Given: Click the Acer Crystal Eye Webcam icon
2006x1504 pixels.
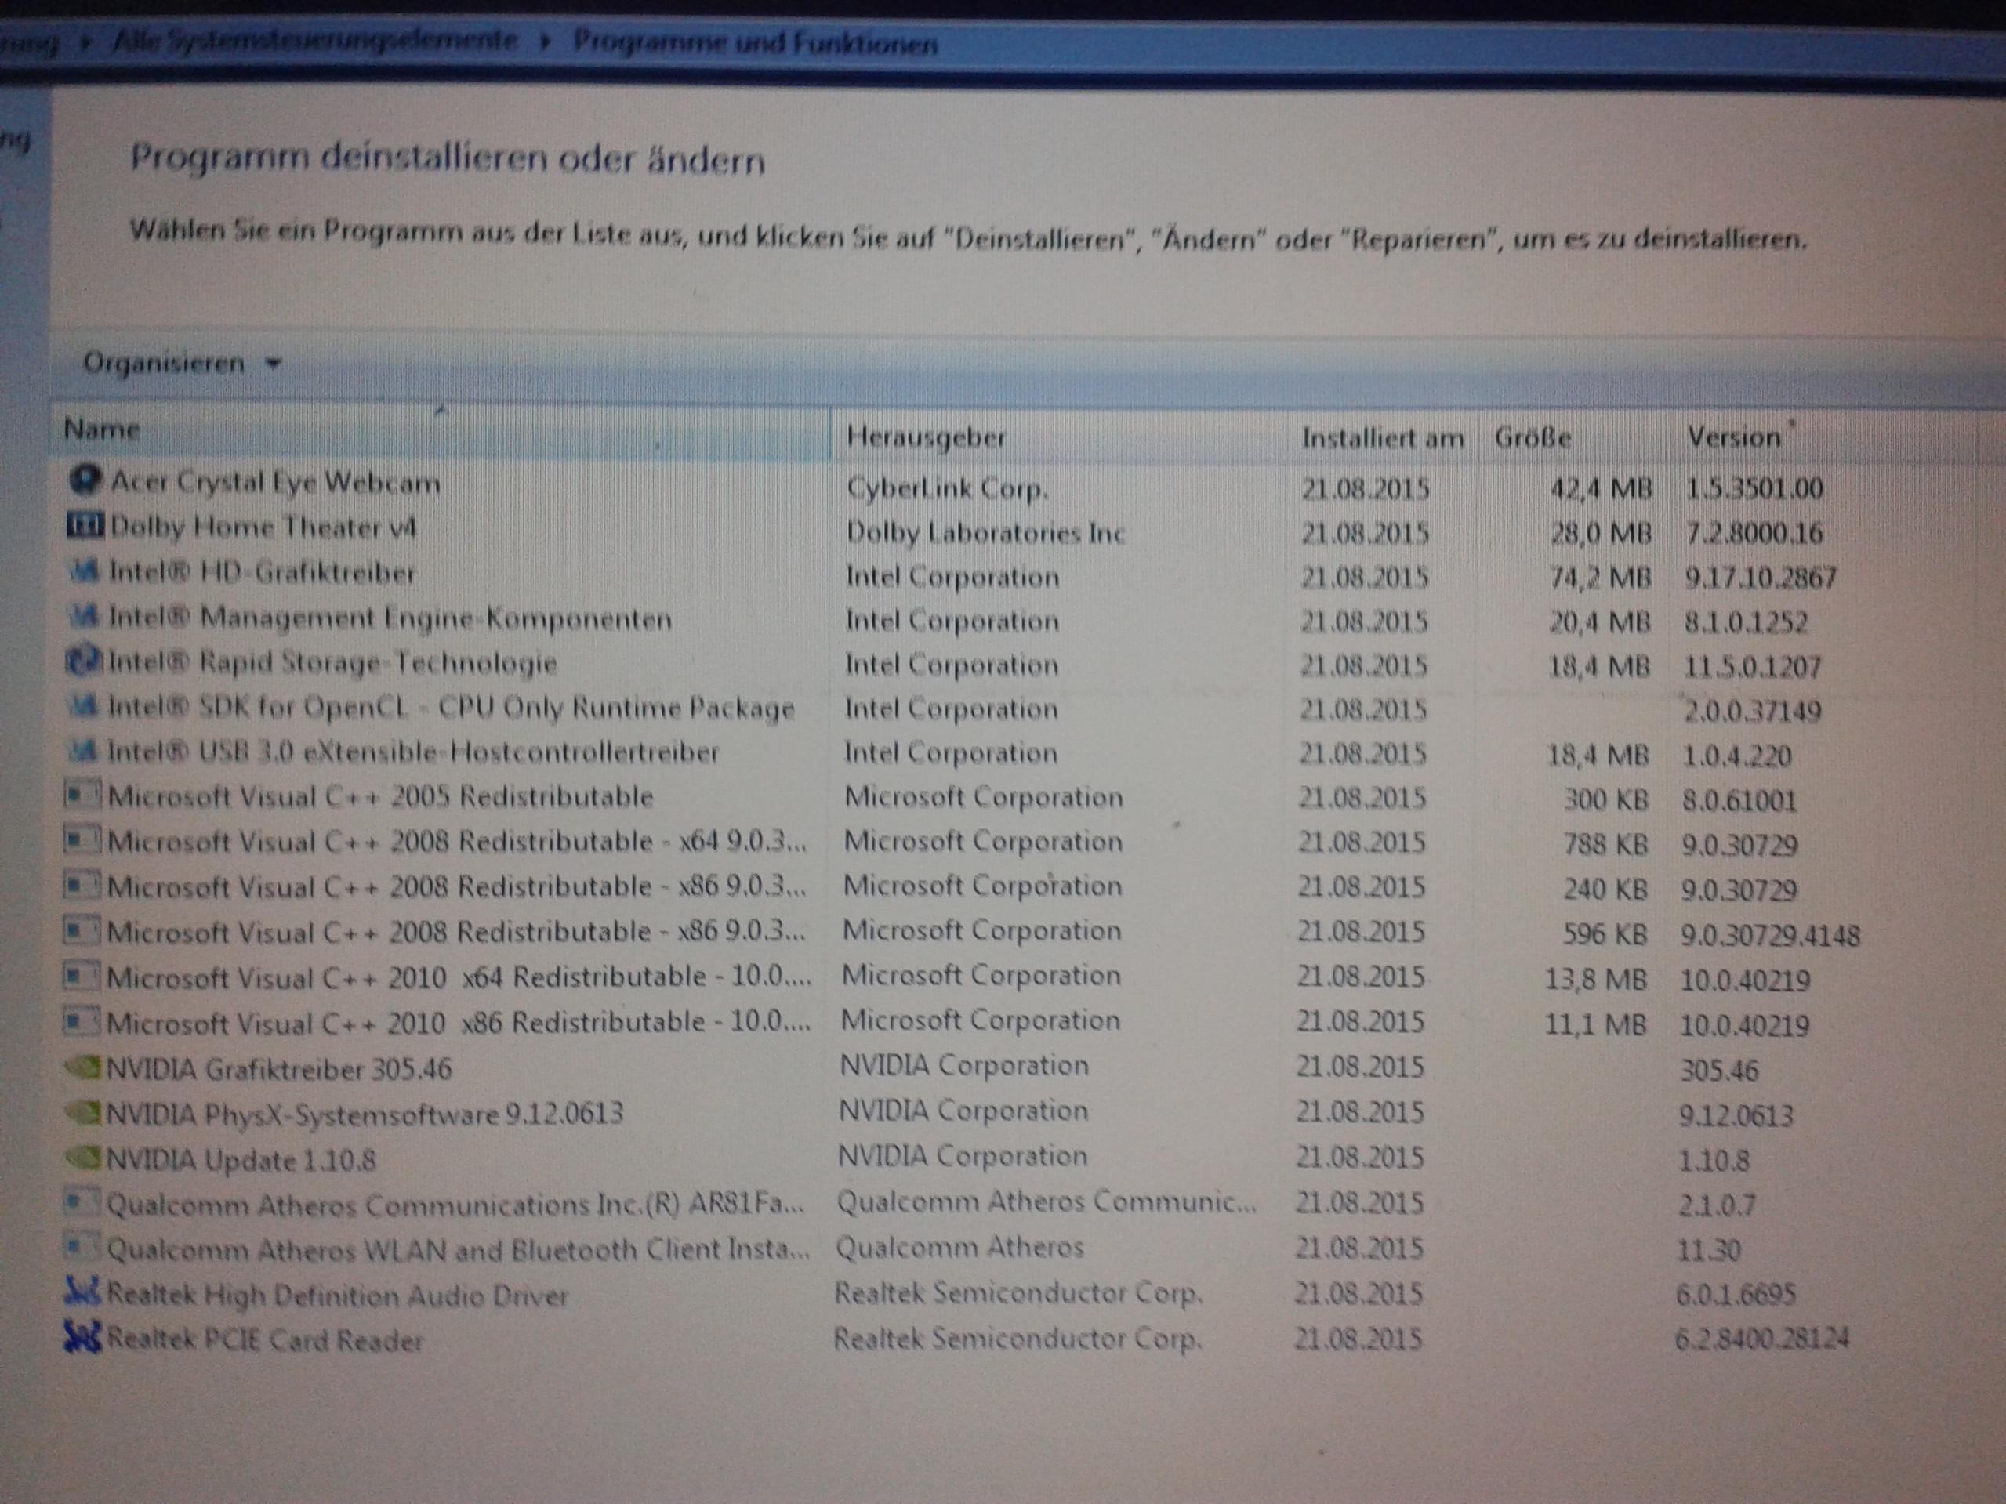Looking at the screenshot, I should tap(85, 480).
